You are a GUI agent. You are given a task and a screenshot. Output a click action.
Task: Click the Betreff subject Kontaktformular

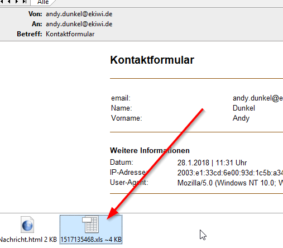[x=70, y=34]
